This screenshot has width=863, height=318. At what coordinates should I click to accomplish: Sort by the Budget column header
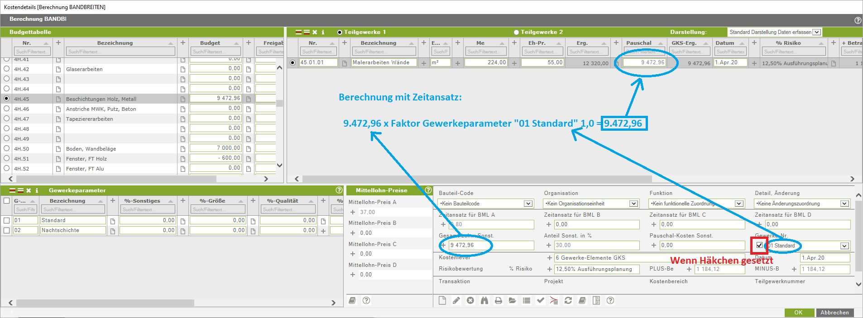[x=210, y=43]
